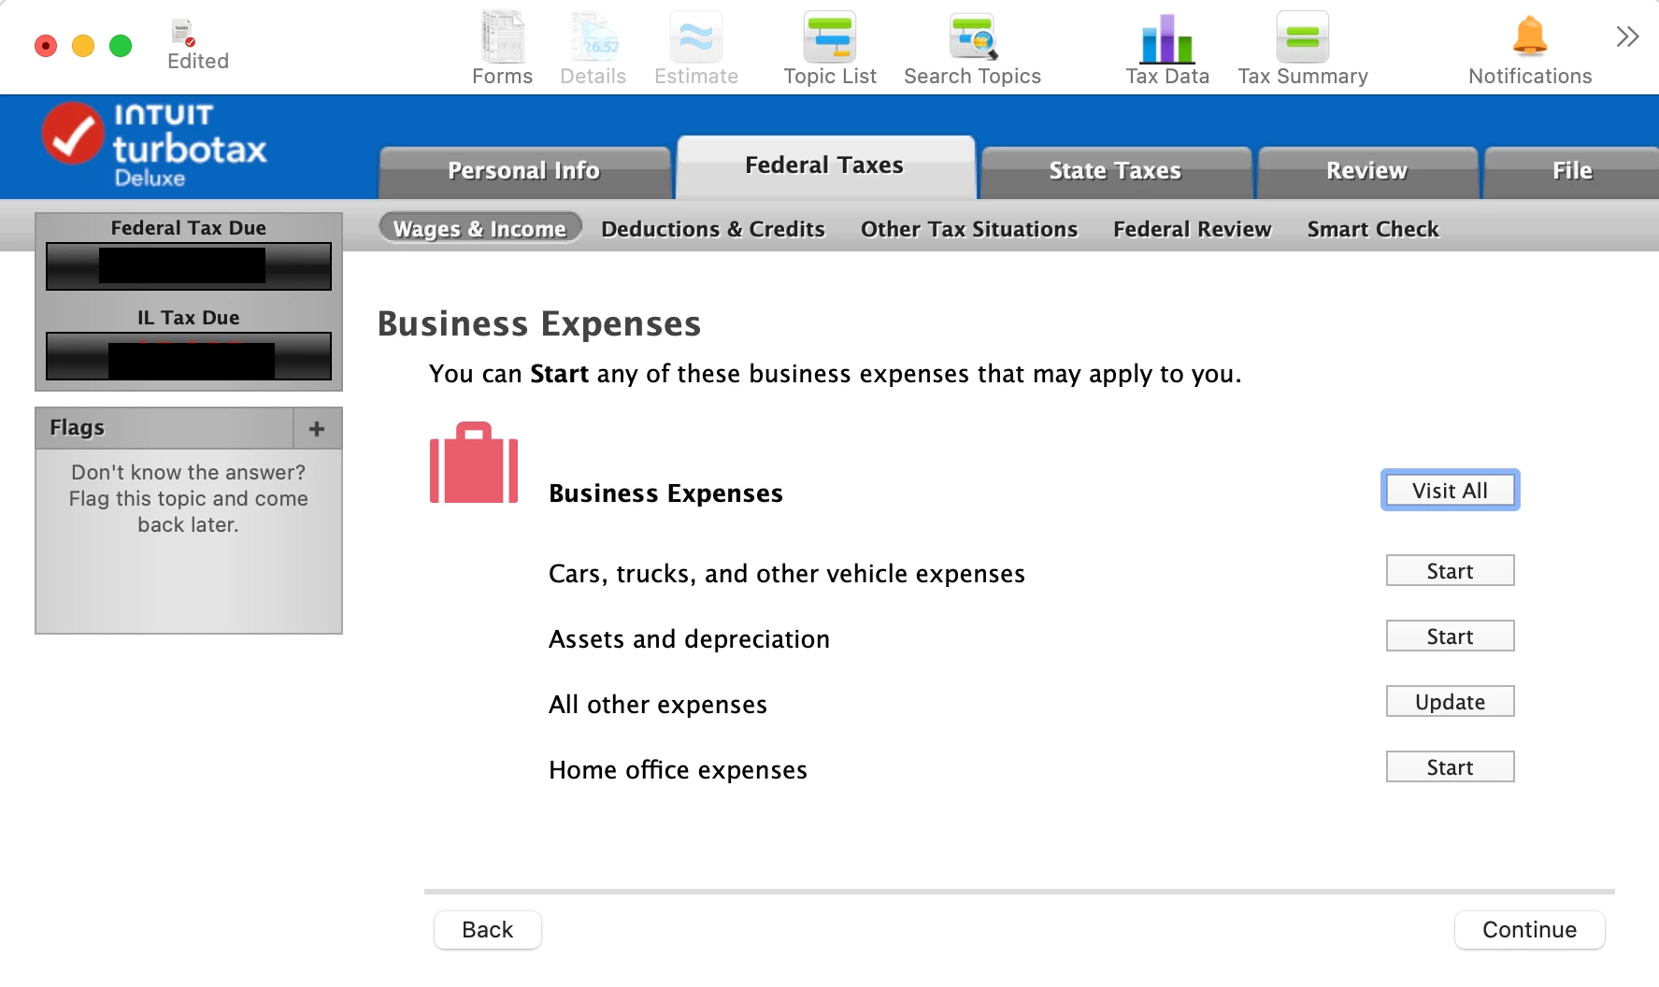Click the 'Assets and depreciation' text
This screenshot has width=1659, height=987.
pos(690,639)
